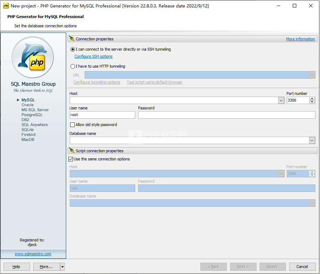The width and height of the screenshot is (320, 274).
Task: Click into the Password field
Action: tap(227, 115)
